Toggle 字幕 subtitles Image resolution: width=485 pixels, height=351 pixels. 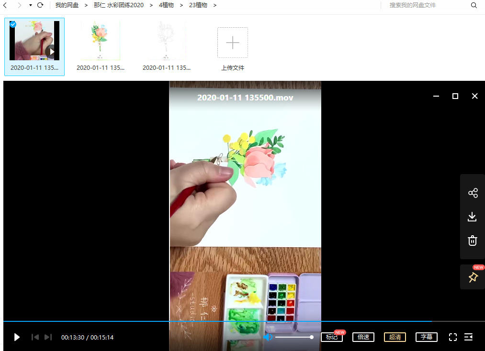coord(426,337)
